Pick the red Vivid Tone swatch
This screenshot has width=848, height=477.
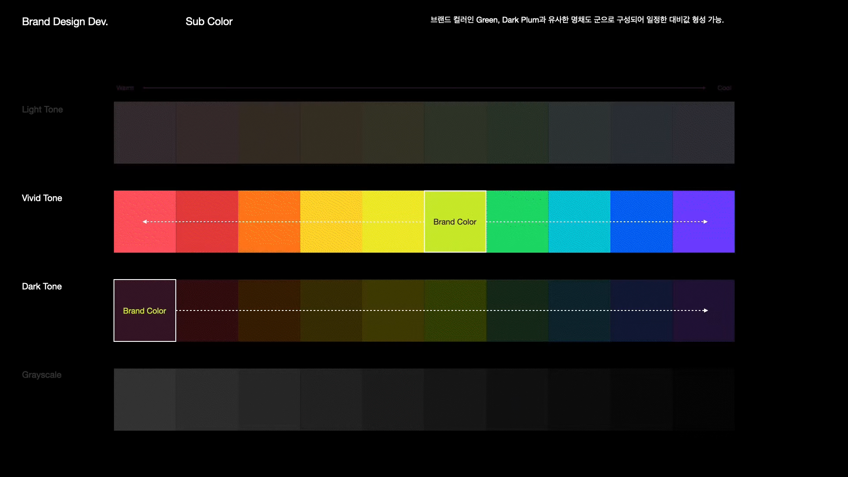[x=207, y=222]
